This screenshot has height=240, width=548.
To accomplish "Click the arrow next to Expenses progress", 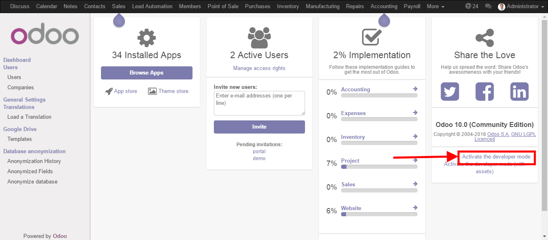I will (x=415, y=113).
